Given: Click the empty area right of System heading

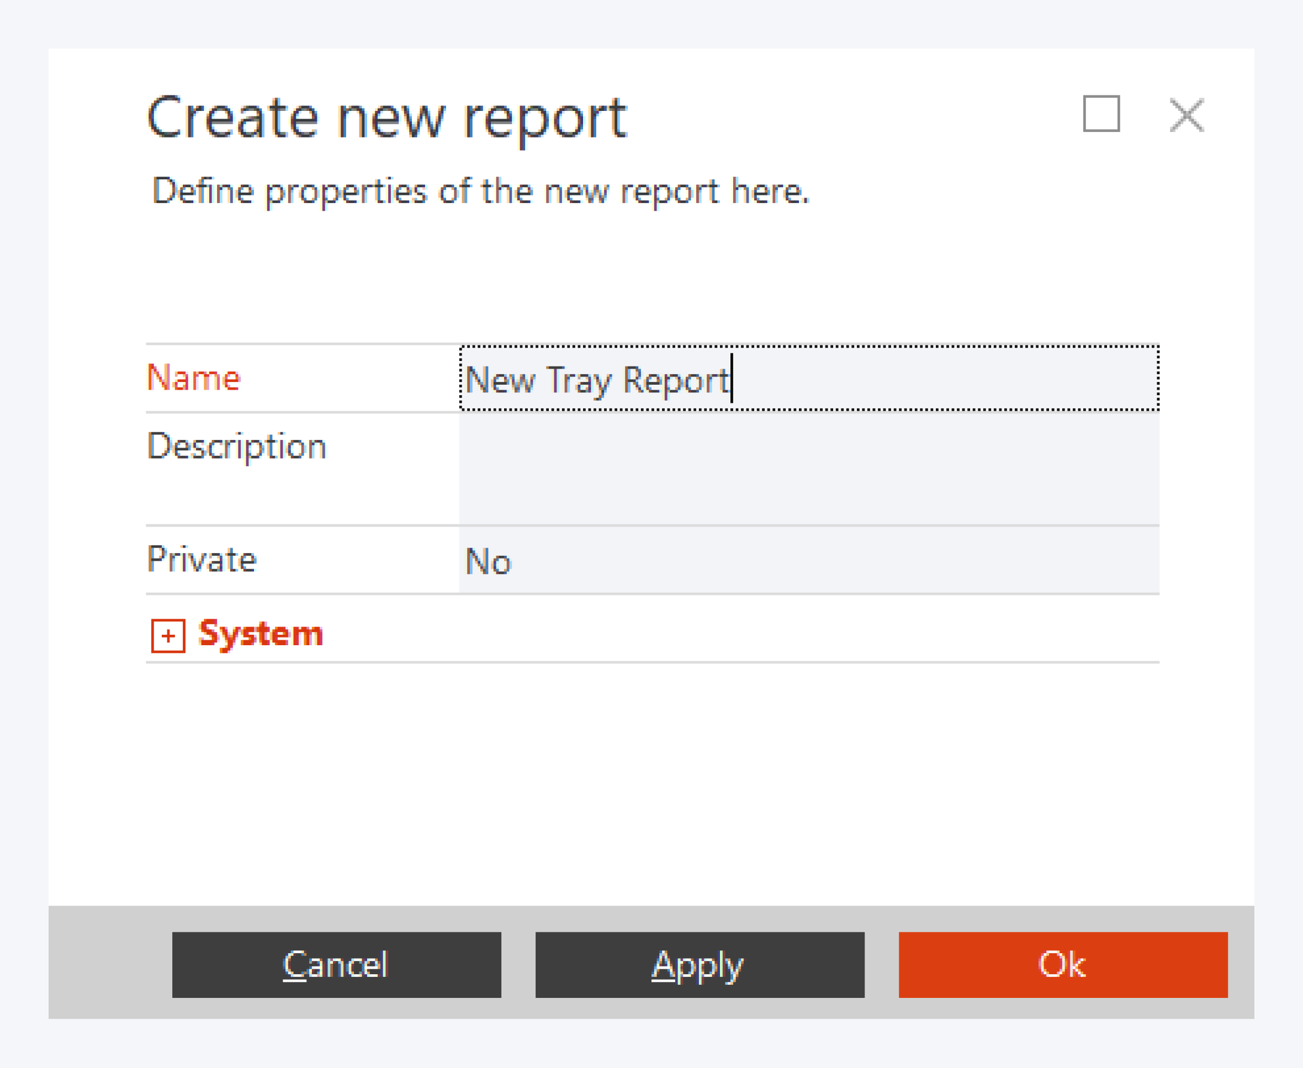Looking at the screenshot, I should (x=739, y=634).
